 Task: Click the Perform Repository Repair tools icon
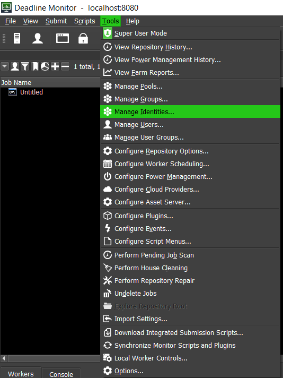[108, 281]
